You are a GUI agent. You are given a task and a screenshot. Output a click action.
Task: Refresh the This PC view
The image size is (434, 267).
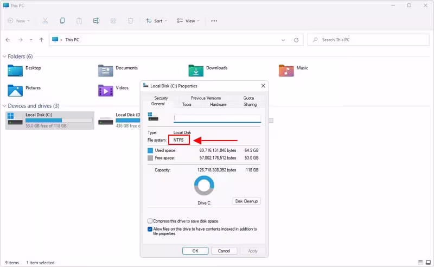pos(296,40)
